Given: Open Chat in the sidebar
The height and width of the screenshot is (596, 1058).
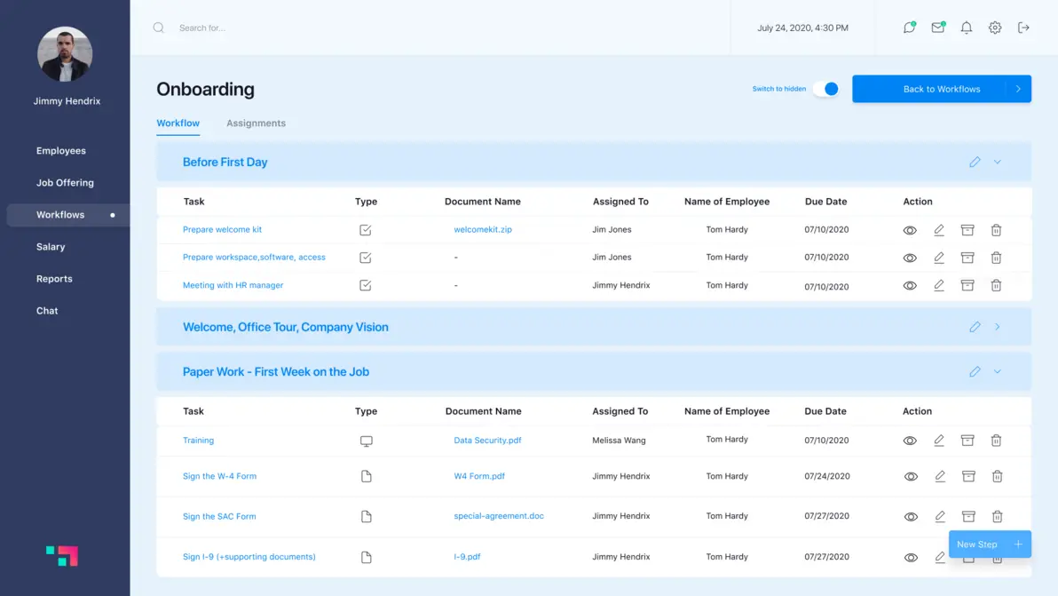Looking at the screenshot, I should (46, 311).
